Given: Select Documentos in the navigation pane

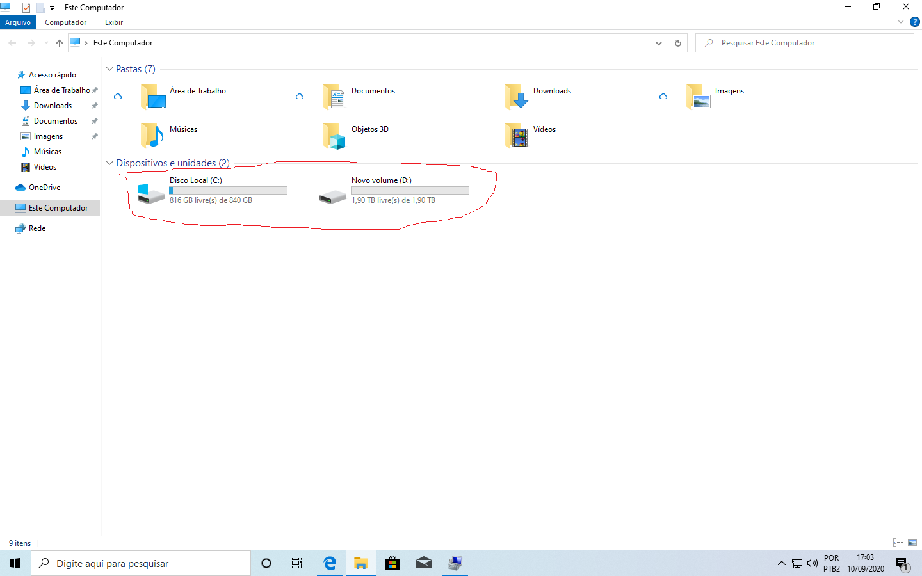Looking at the screenshot, I should pyautogui.click(x=56, y=121).
